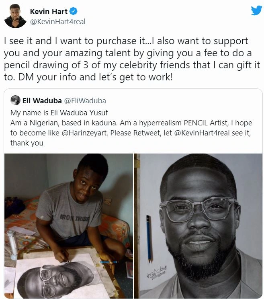Viewport: 264px width, 299px height.
Task: Open the main tweet author's profile avatar
Action: tap(16, 16)
